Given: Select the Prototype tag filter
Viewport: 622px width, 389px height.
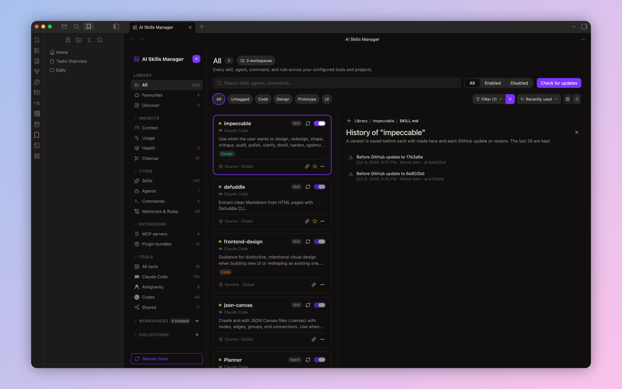Looking at the screenshot, I should [307, 99].
